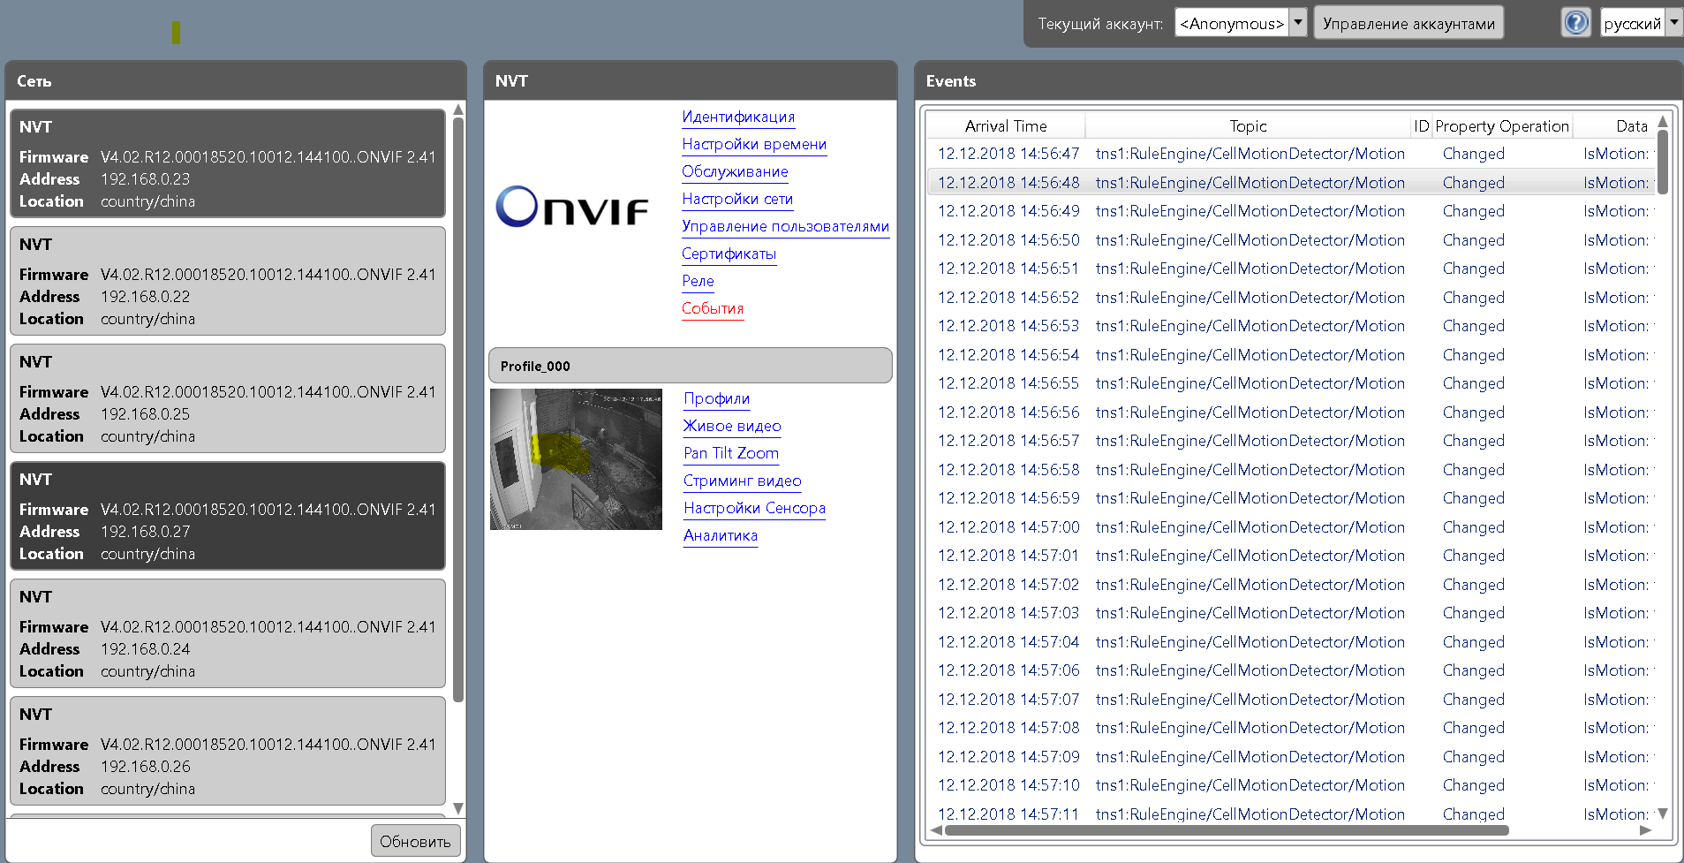Click the camera preview thumbnail
Screen dimensions: 1684x863
(x=576, y=459)
